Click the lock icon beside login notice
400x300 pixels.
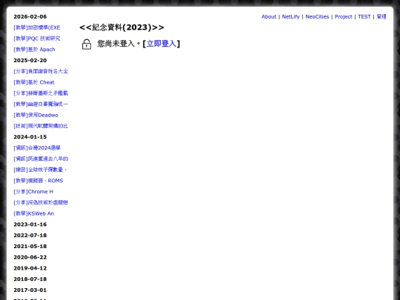tap(87, 44)
